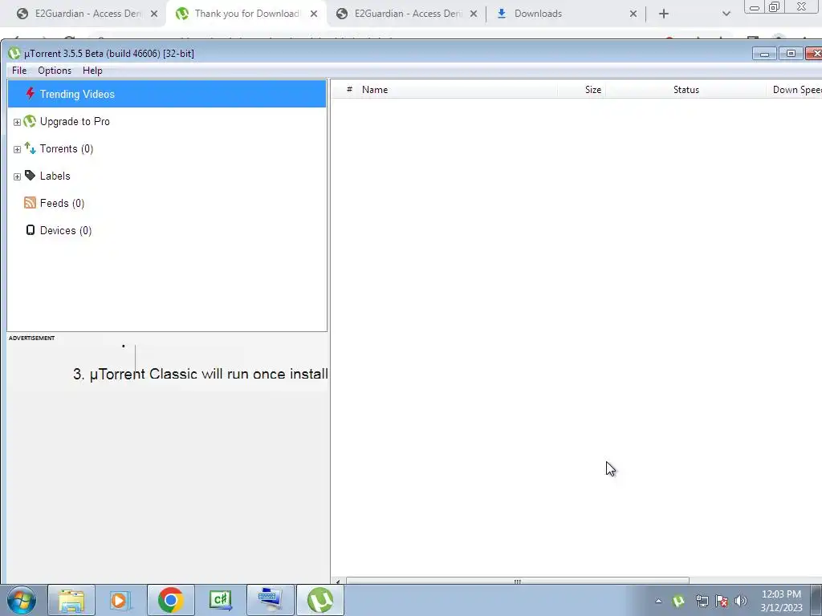Switch to the Thank you for Download tab
This screenshot has width=822, height=616.
(x=246, y=14)
